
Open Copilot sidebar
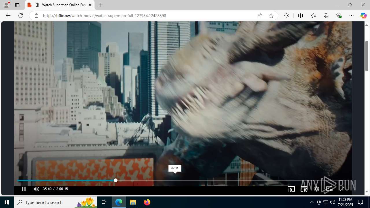(363, 16)
